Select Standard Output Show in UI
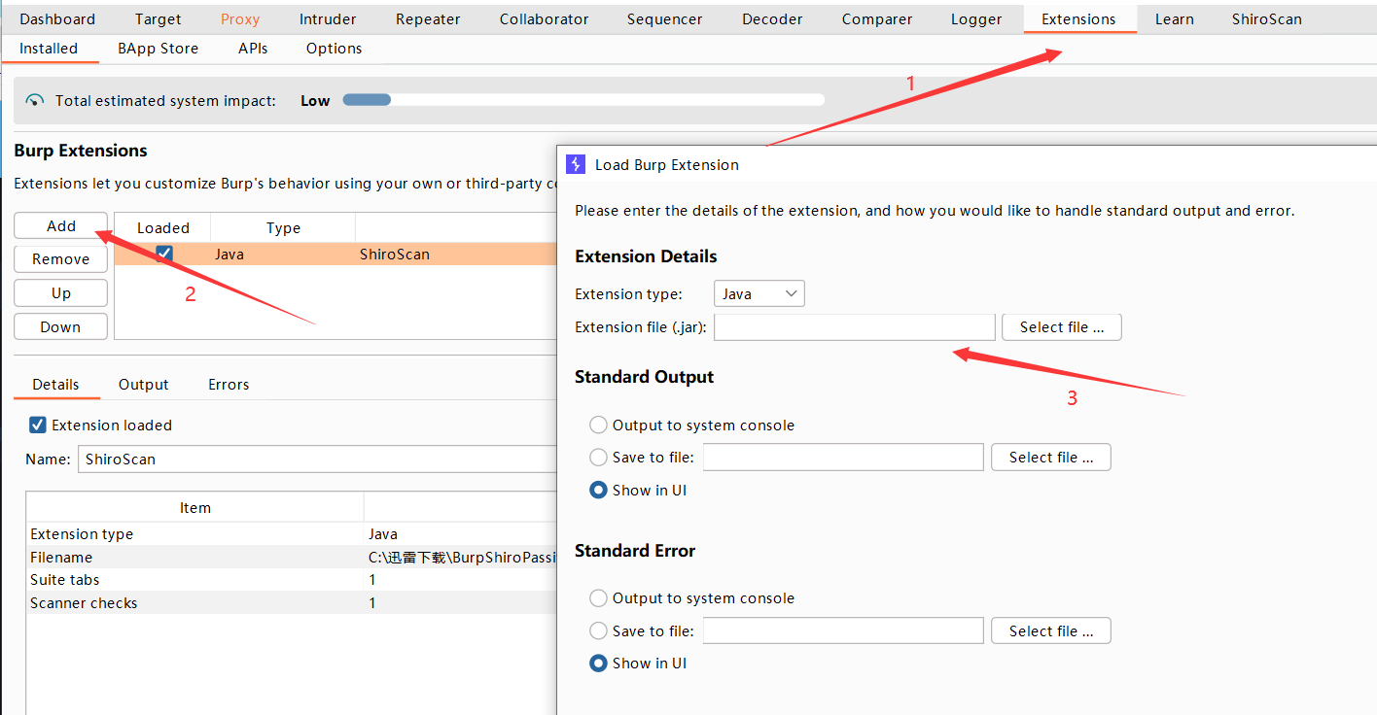 pyautogui.click(x=598, y=490)
